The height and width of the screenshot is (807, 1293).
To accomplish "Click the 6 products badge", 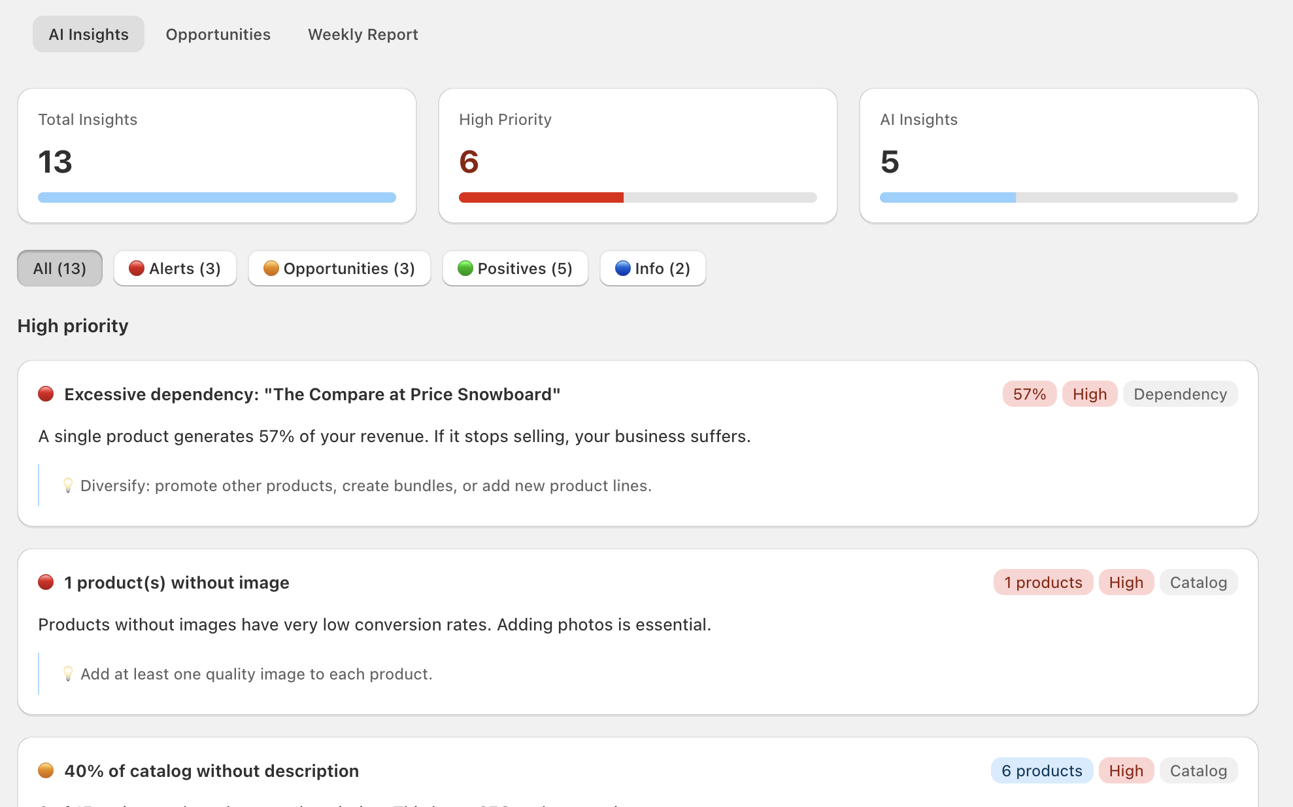I will tap(1042, 770).
